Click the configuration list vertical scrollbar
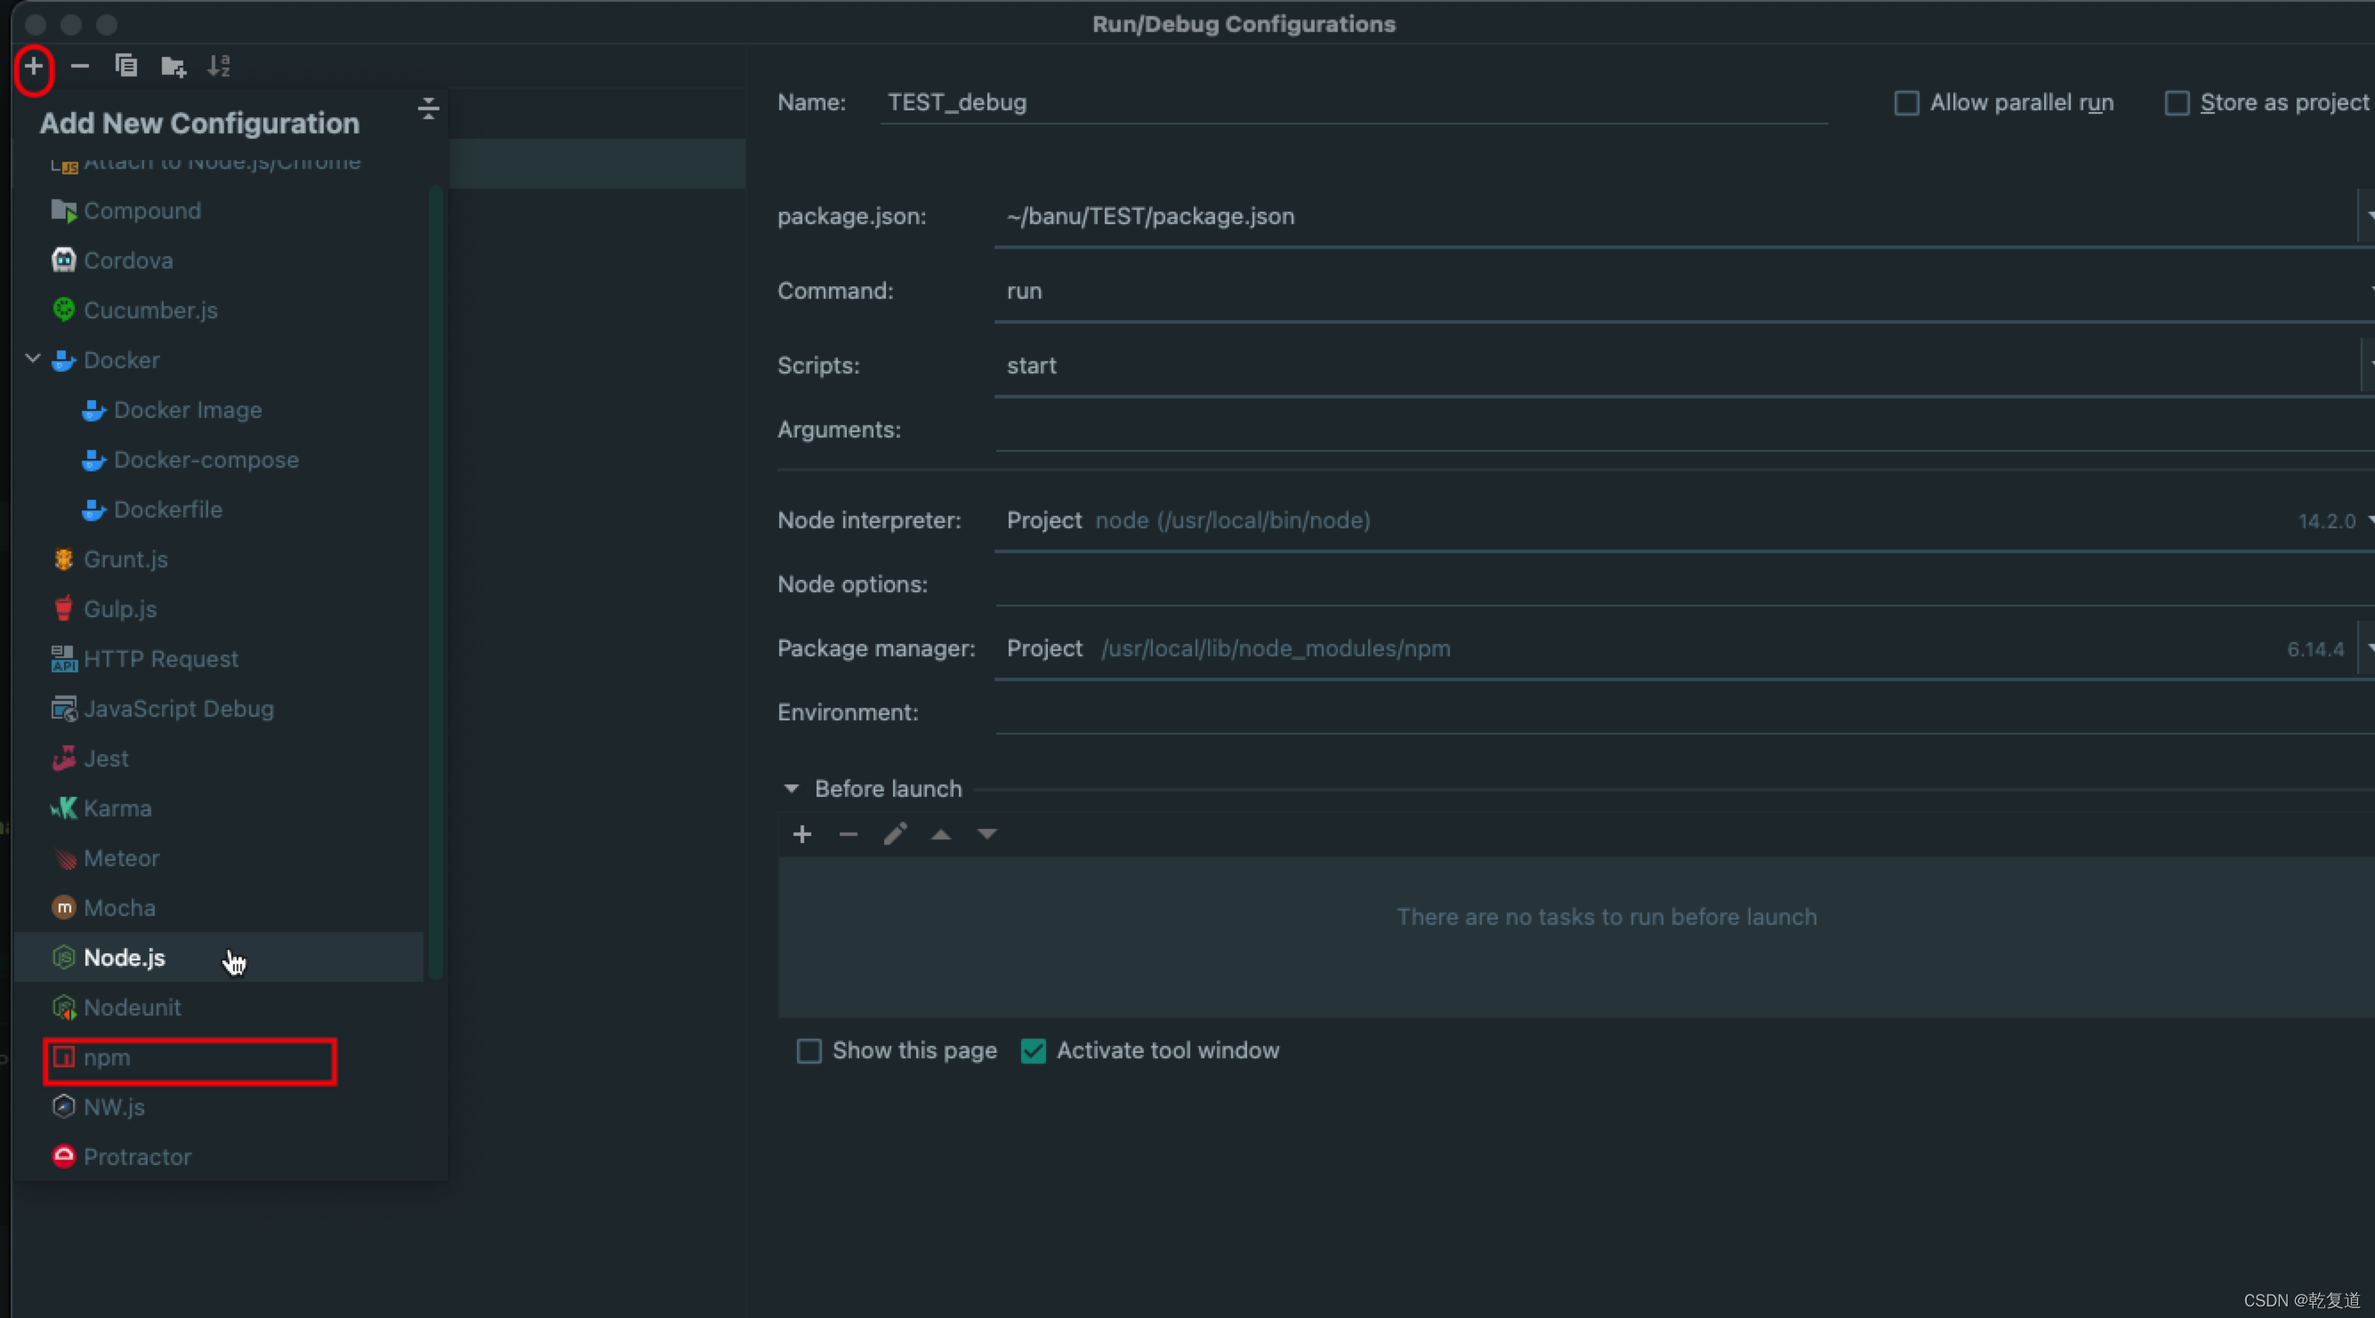This screenshot has width=2375, height=1318. point(436,581)
